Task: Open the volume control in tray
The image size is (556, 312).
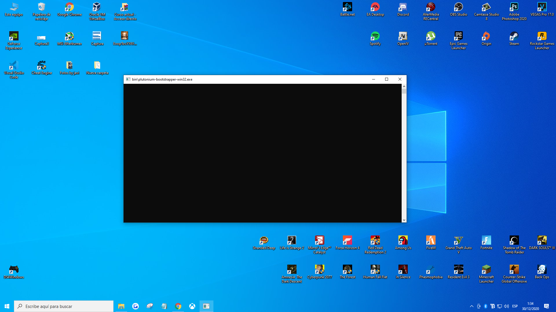Action: (x=506, y=306)
